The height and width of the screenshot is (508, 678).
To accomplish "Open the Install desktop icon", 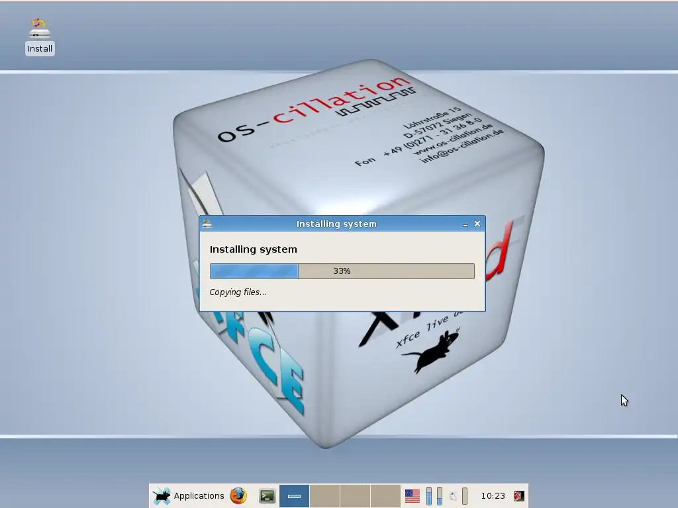I will (39, 36).
